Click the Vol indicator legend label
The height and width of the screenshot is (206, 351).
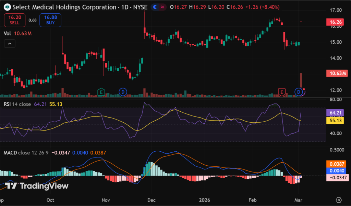click(7, 33)
